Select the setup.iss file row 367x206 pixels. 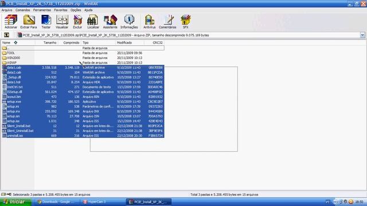(x=83, y=121)
